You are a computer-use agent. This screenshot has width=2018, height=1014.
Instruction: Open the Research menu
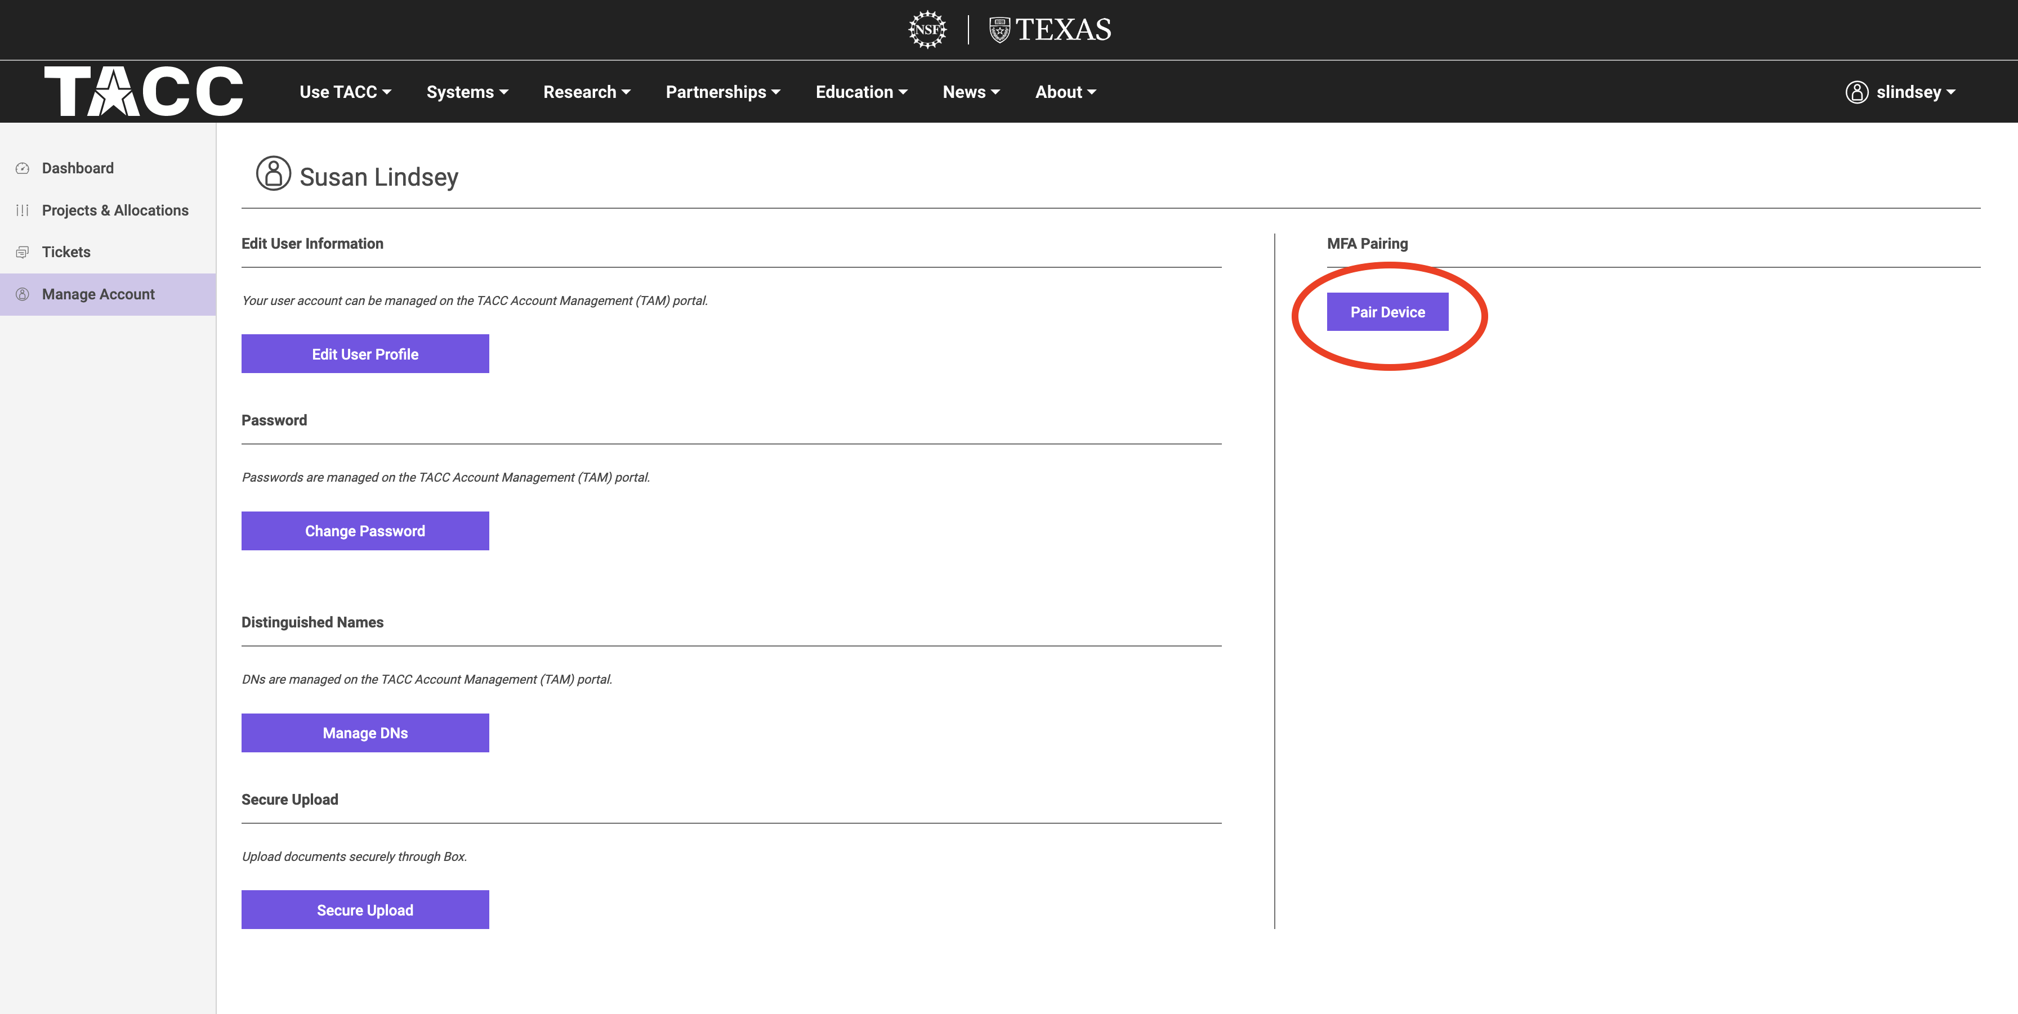point(586,92)
